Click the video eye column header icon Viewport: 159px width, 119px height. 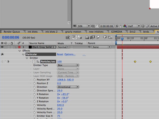point(2,43)
